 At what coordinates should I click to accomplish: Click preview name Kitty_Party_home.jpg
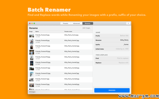(x=71, y=35)
